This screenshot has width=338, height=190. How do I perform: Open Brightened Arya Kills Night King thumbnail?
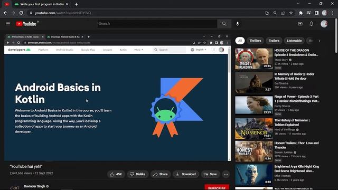coord(254,175)
